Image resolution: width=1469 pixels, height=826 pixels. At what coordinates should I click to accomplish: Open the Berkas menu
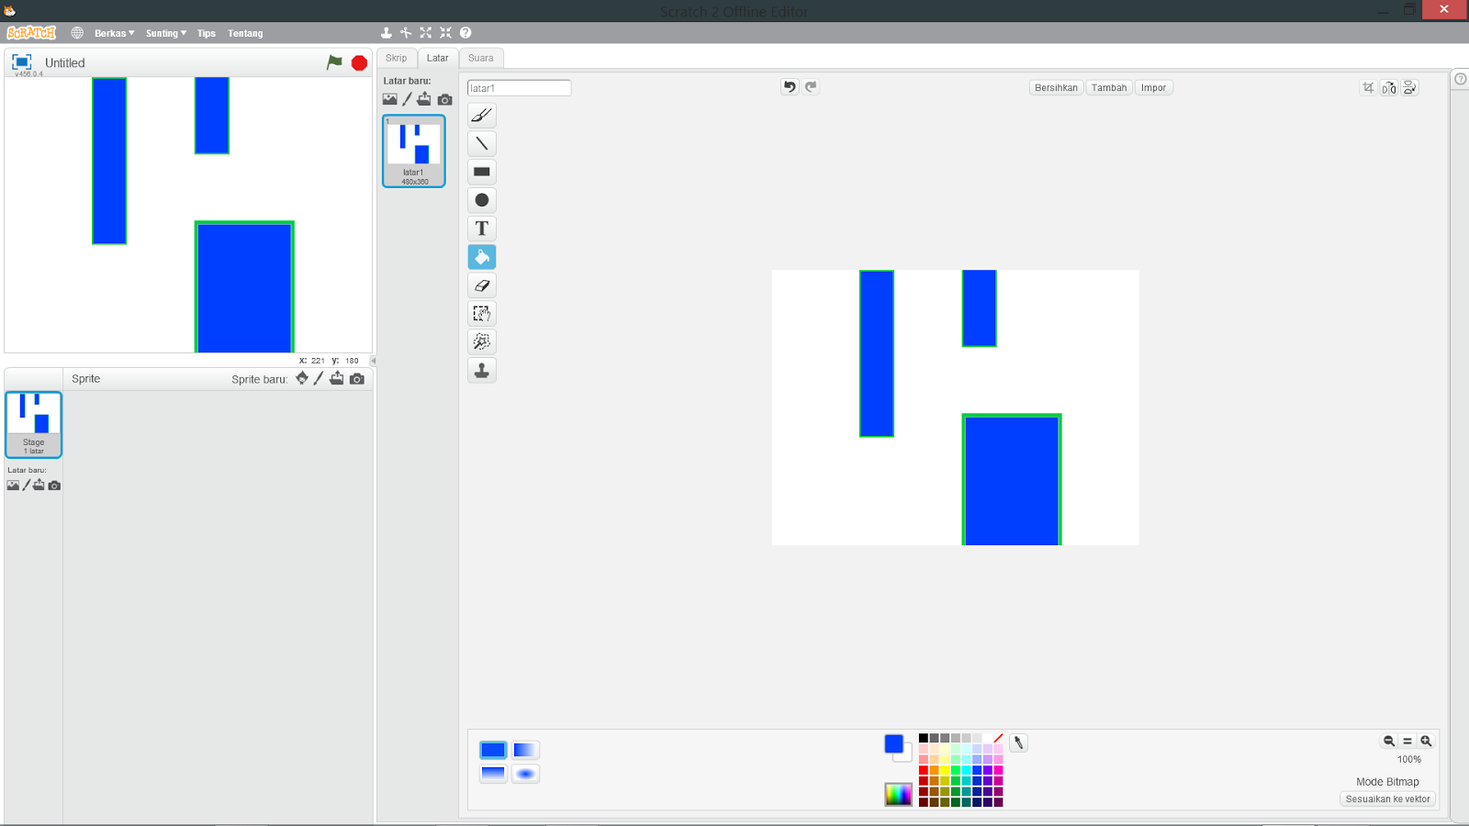click(111, 33)
